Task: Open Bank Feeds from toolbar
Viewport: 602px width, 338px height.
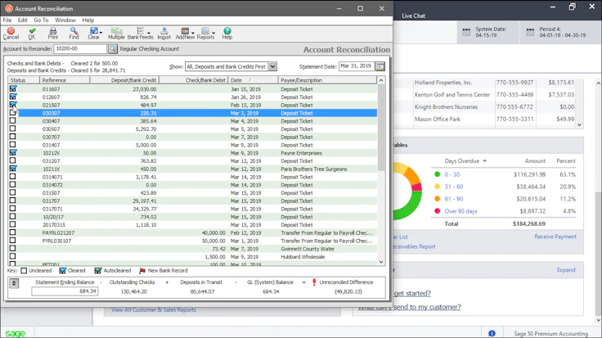Action: 140,34
